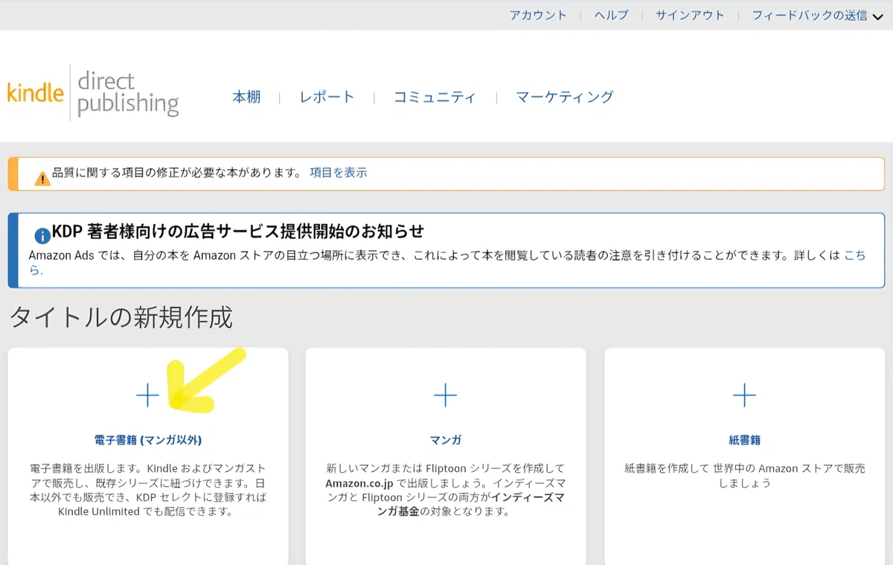Image resolution: width=893 pixels, height=565 pixels.
Task: Open the コミュニティ menu
Action: pyautogui.click(x=435, y=97)
